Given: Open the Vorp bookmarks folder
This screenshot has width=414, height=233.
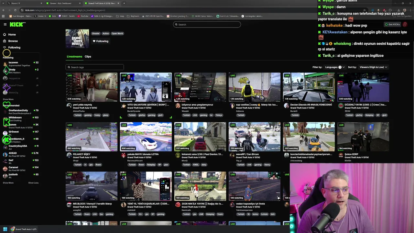Looking at the screenshot, I should (x=121, y=16).
